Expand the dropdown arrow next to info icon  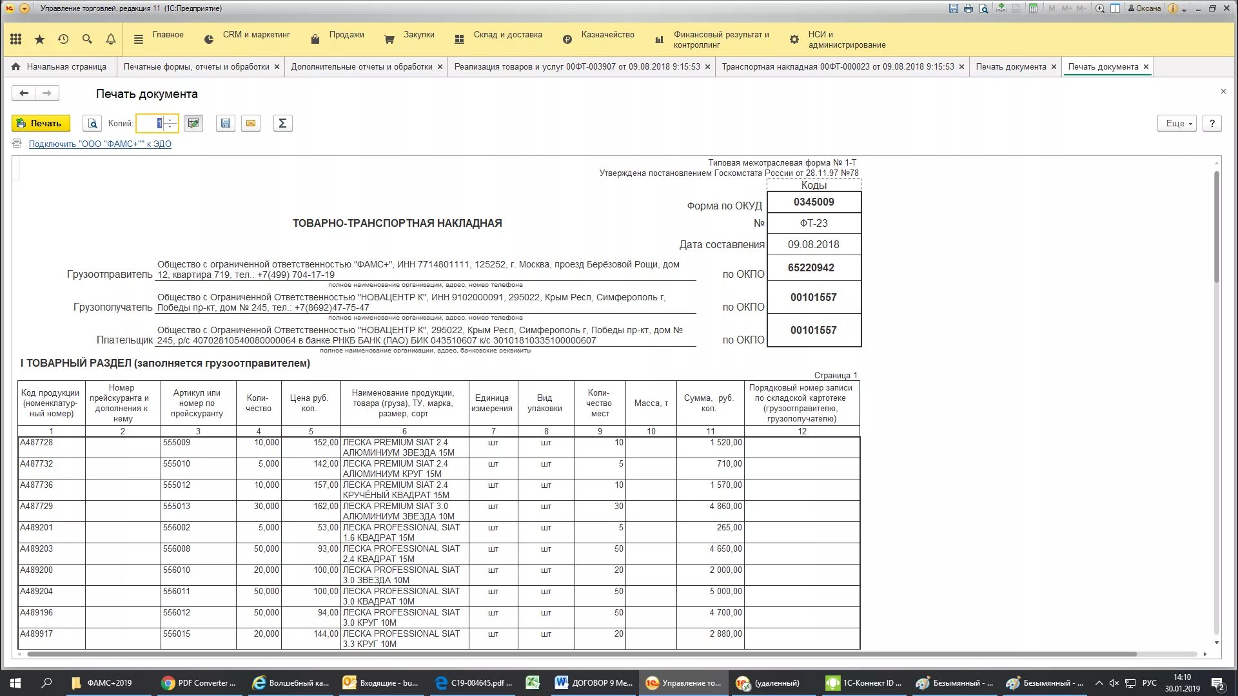(x=1184, y=9)
